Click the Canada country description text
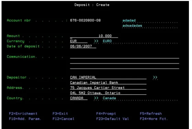The height and width of the screenshot is (129, 192). pos(109,98)
